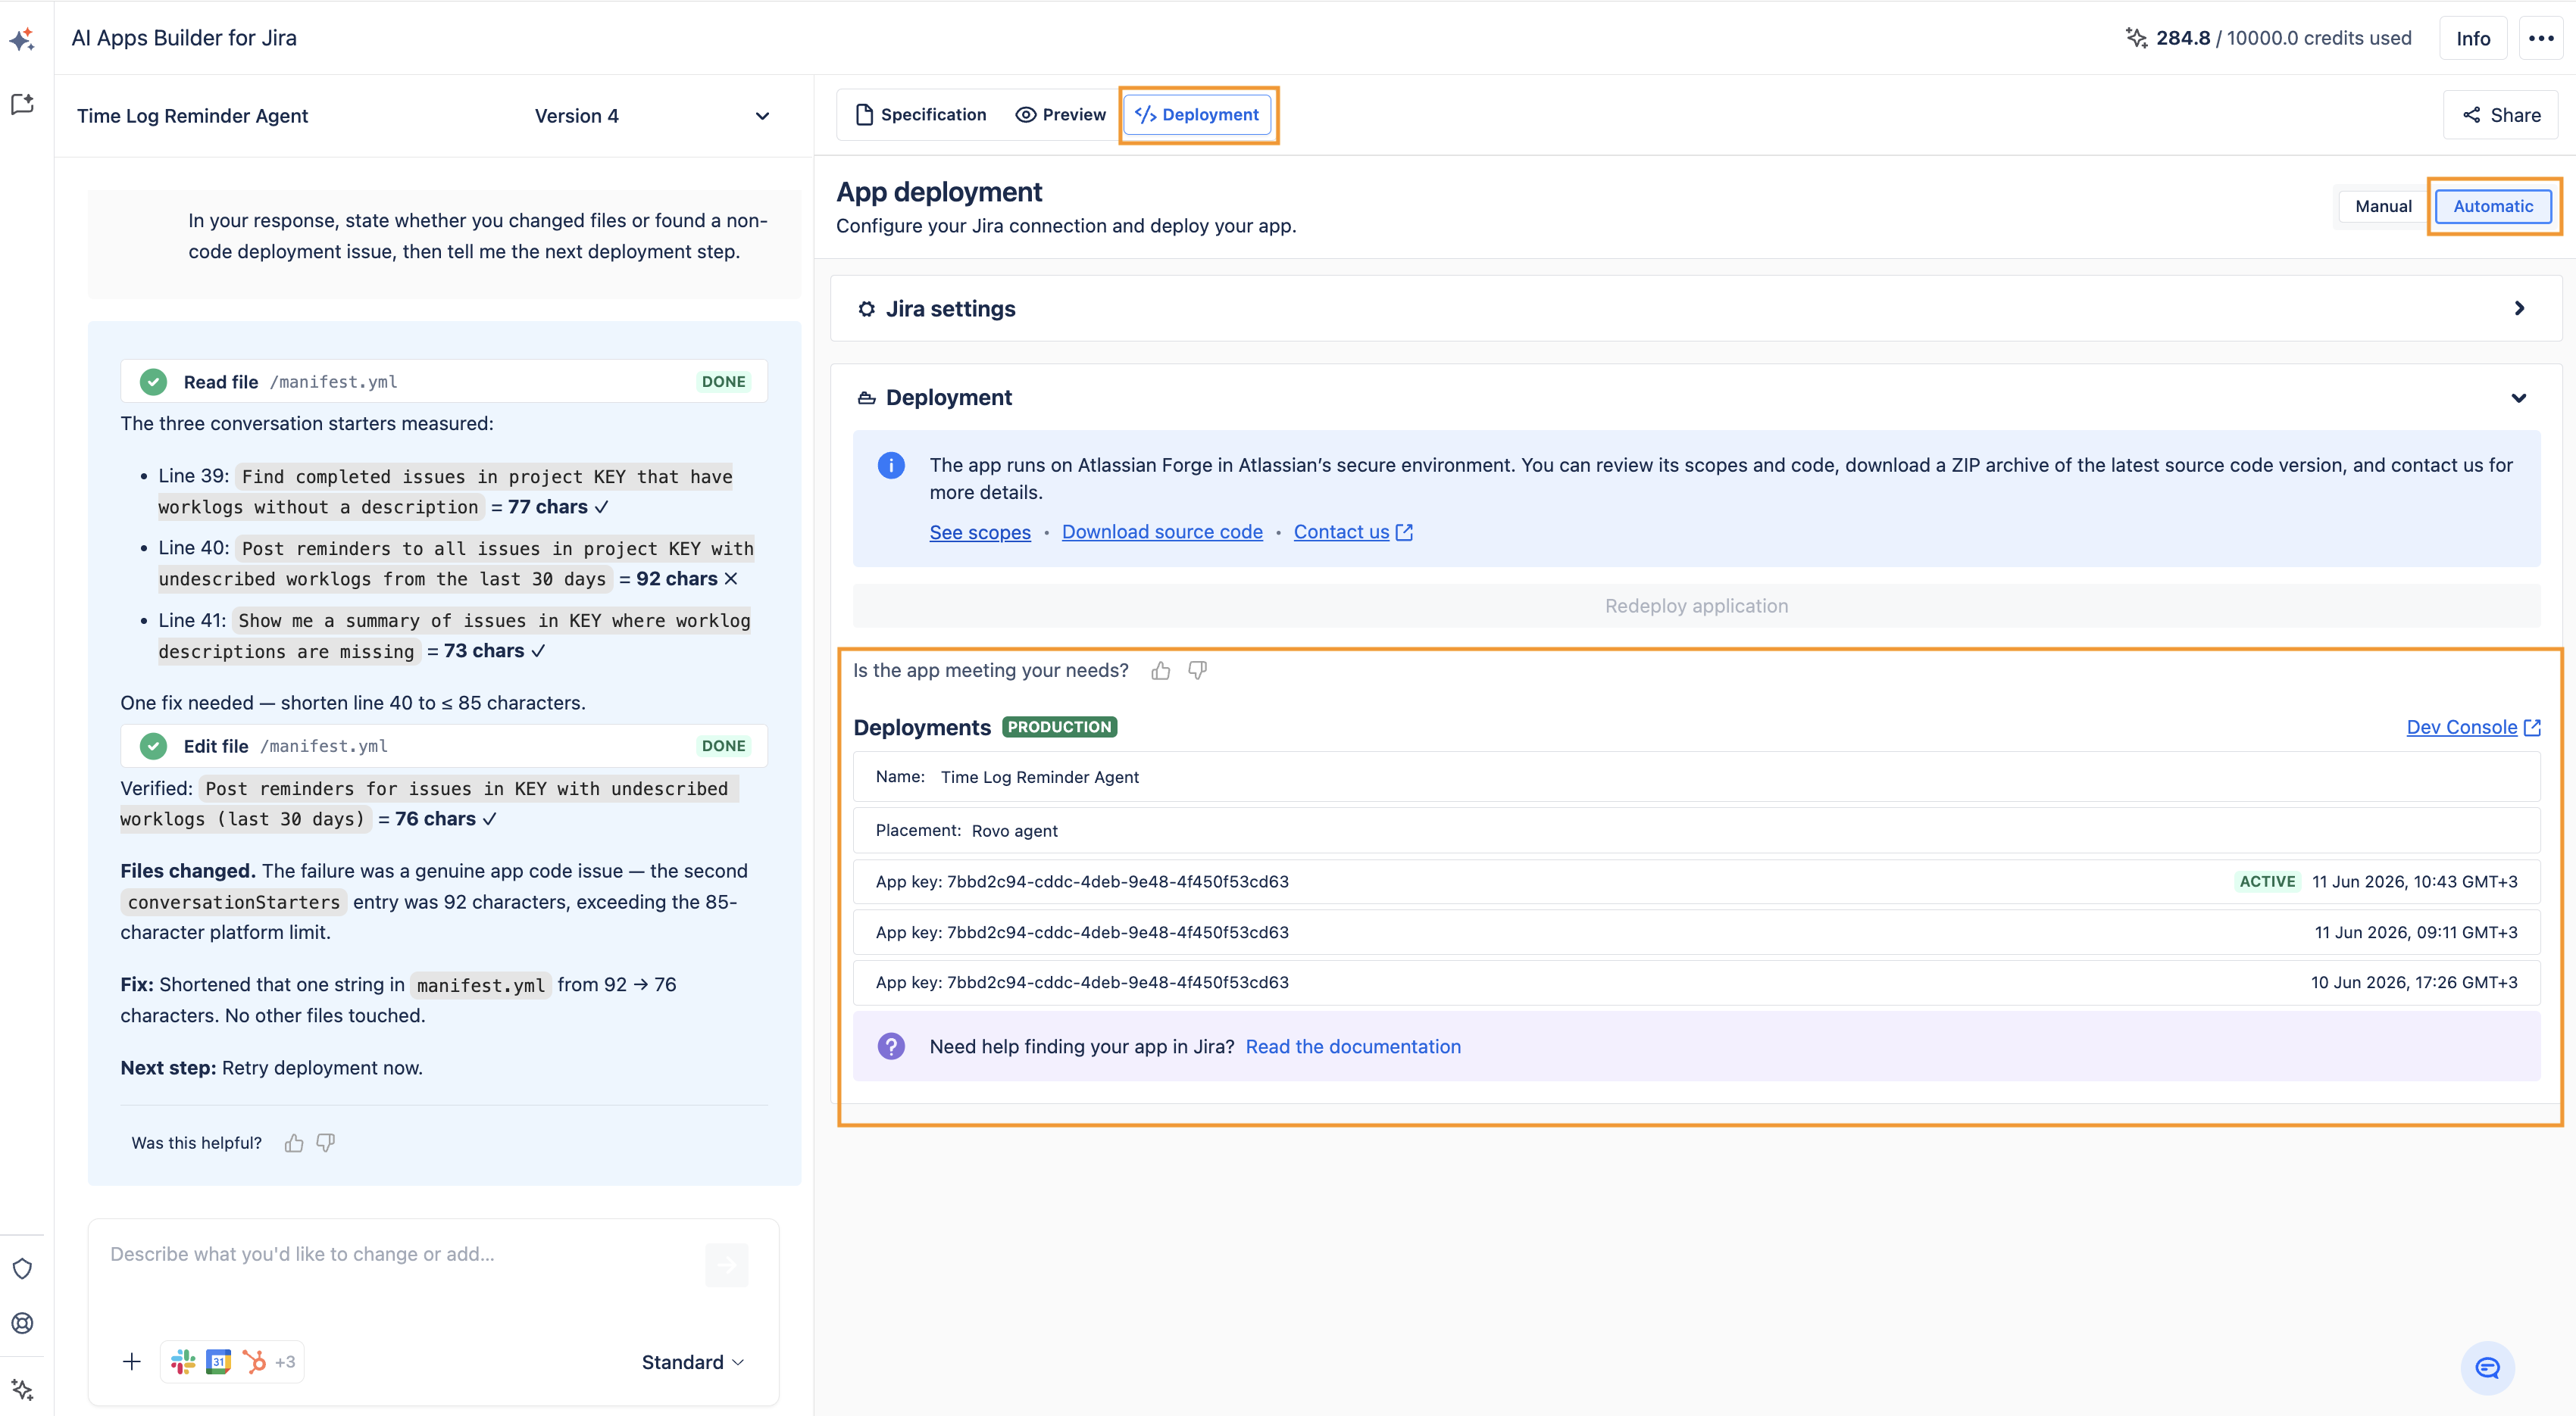Click the Share button

point(2501,115)
